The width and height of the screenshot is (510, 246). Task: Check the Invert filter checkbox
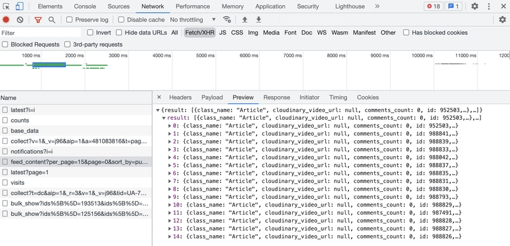coord(90,33)
